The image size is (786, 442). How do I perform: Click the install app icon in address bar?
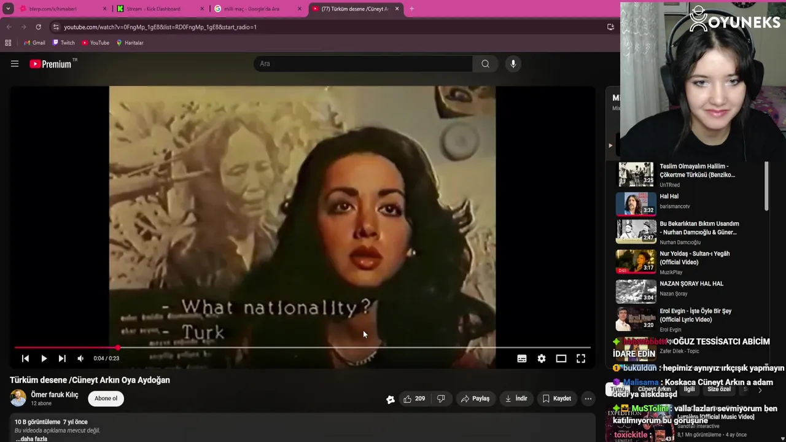[x=610, y=27]
